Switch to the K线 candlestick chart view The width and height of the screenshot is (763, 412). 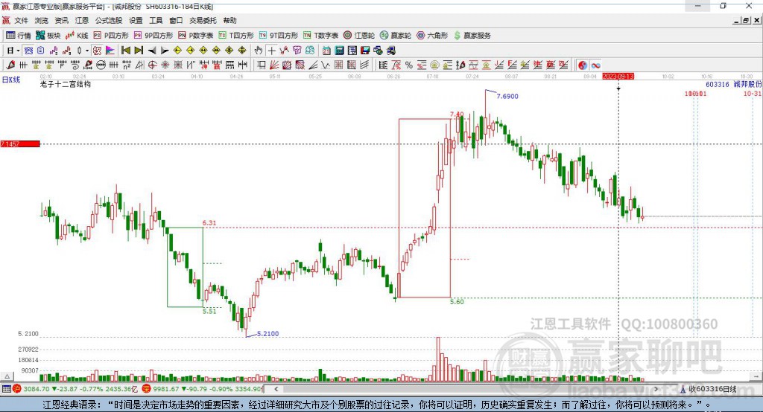point(77,36)
